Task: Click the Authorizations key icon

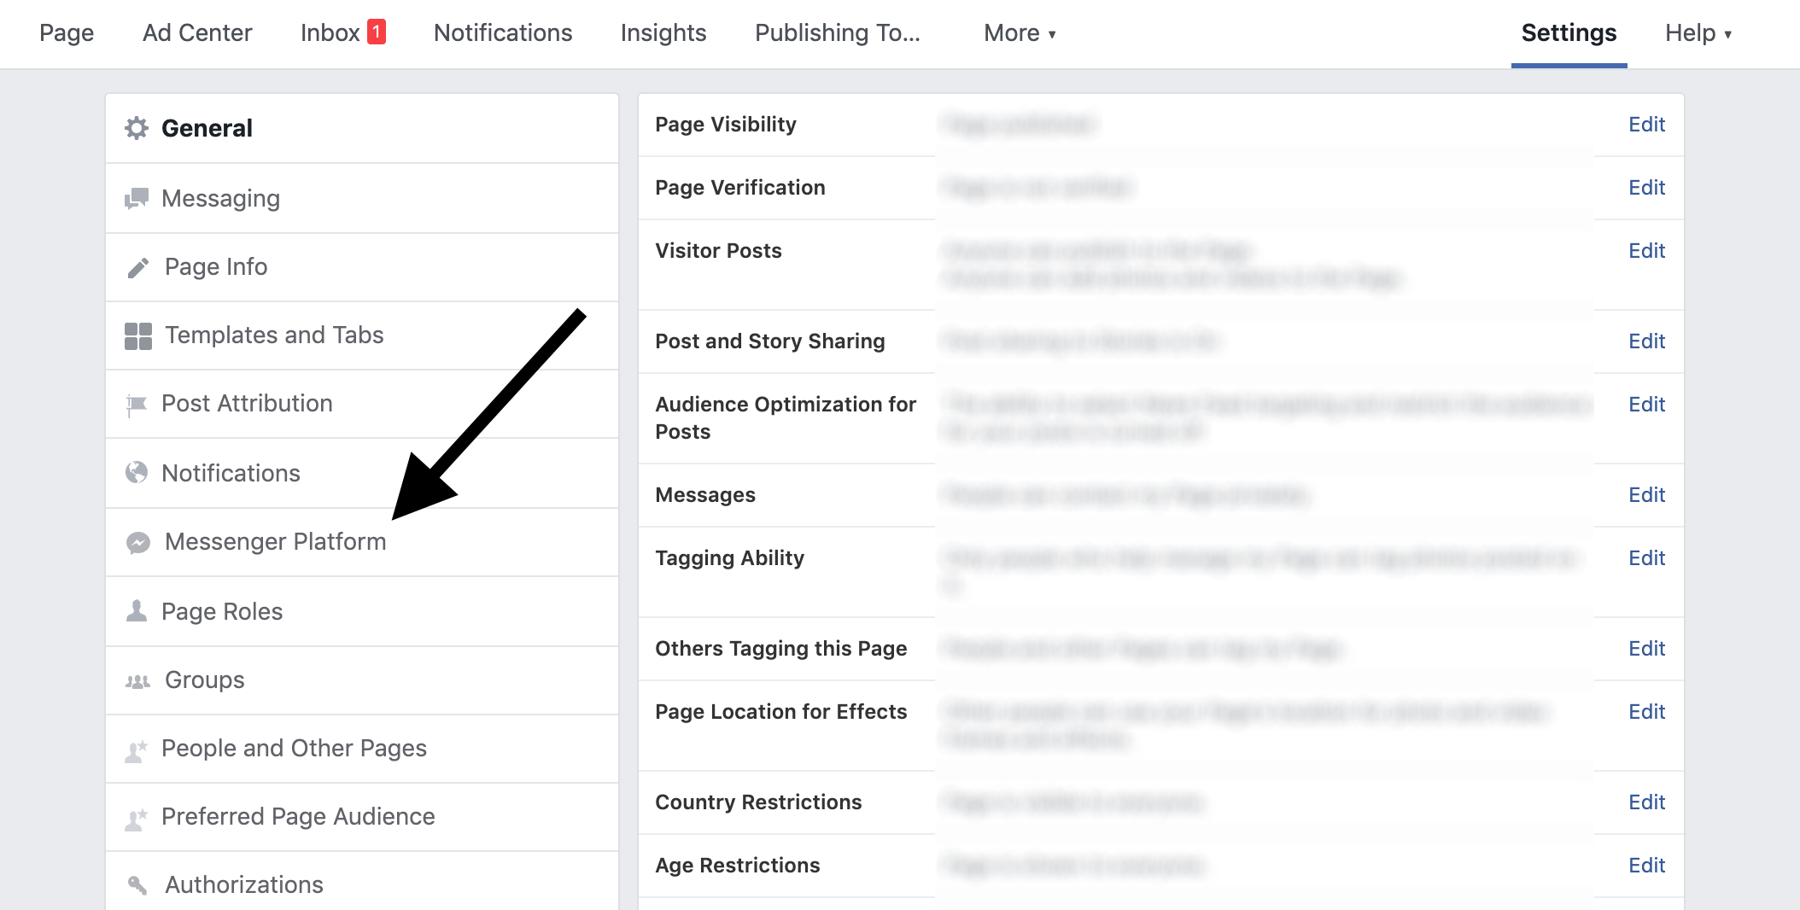Action: click(x=137, y=885)
